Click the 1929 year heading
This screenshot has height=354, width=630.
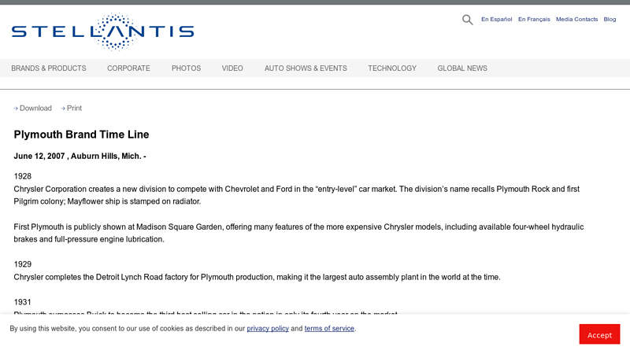click(23, 264)
